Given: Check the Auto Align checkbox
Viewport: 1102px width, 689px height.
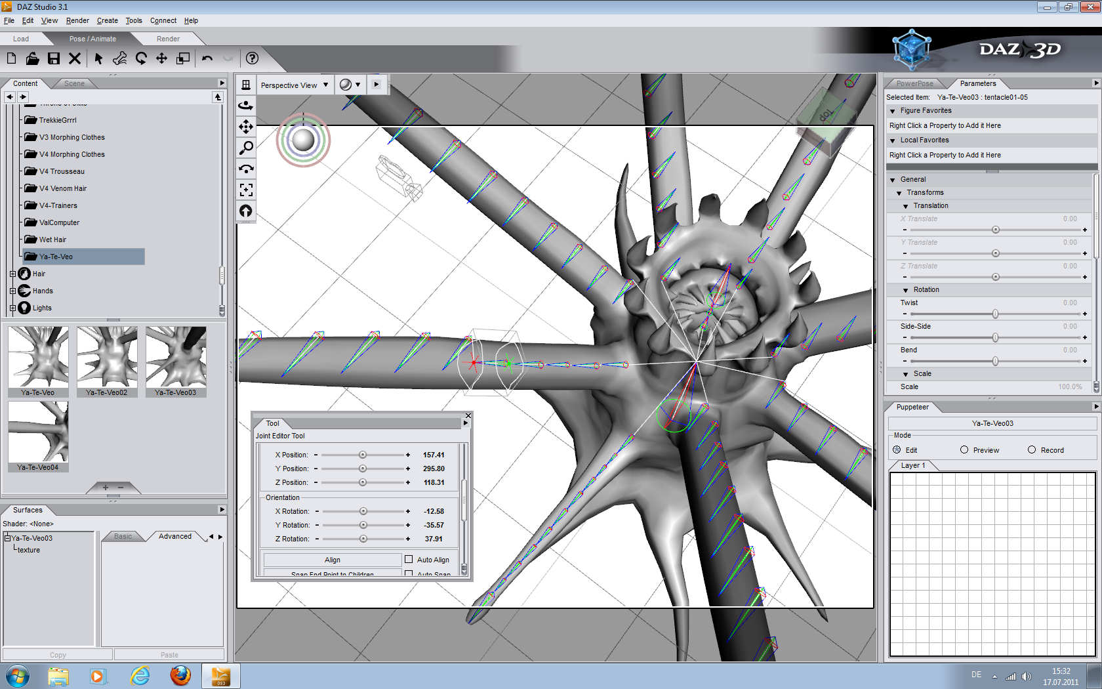Looking at the screenshot, I should (x=409, y=560).
